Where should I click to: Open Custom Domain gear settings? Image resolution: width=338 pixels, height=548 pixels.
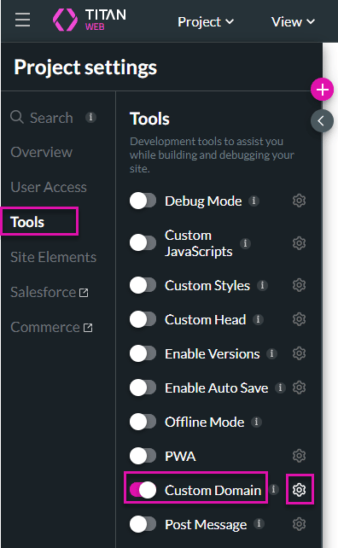300,490
